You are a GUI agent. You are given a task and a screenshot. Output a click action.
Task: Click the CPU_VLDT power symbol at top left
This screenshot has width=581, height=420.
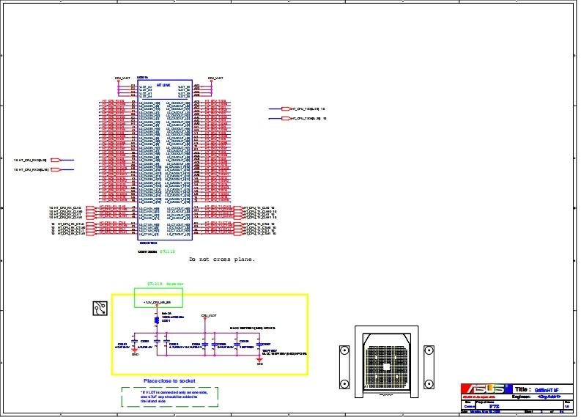(122, 79)
